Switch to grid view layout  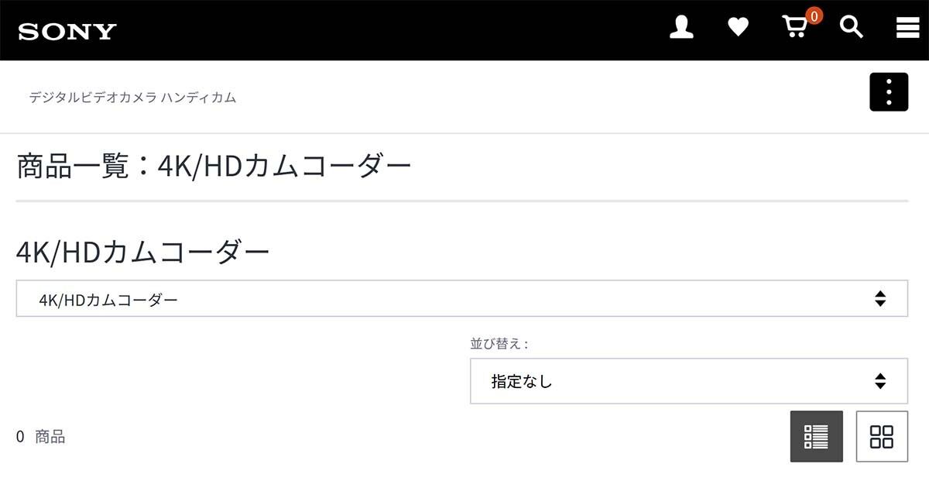coord(882,437)
